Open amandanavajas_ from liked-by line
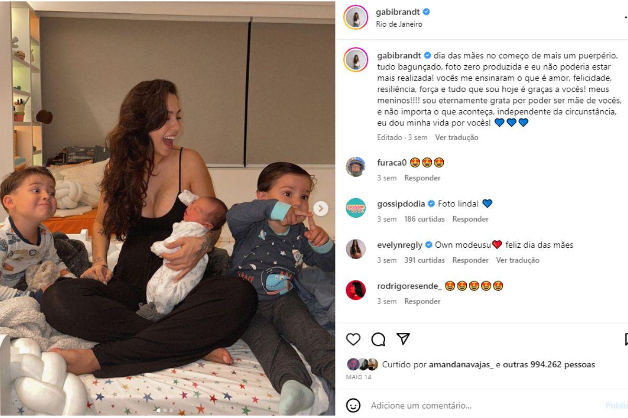The height and width of the screenshot is (418, 628). tap(461, 365)
